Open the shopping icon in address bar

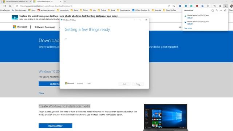174,6
